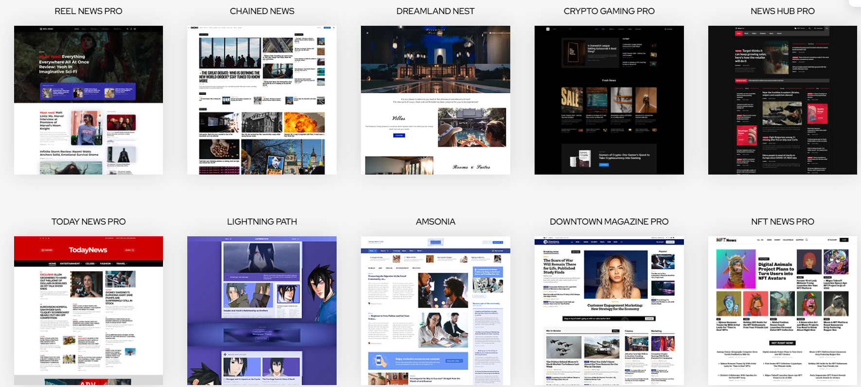This screenshot has height=387, width=861.
Task: View the Crypto Gaming Pro thumbnail
Action: pyautogui.click(x=609, y=100)
